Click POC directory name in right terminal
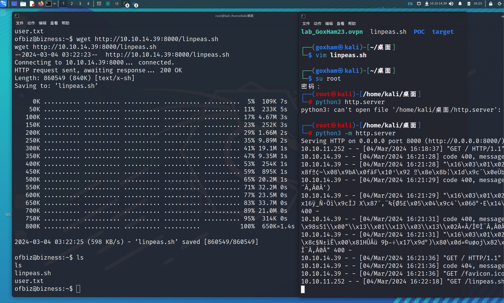Screen dimensions: 504x303 click(419, 32)
